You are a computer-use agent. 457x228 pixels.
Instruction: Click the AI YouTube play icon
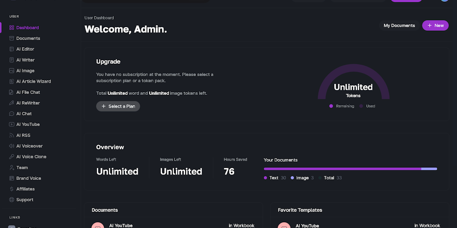coord(12,125)
